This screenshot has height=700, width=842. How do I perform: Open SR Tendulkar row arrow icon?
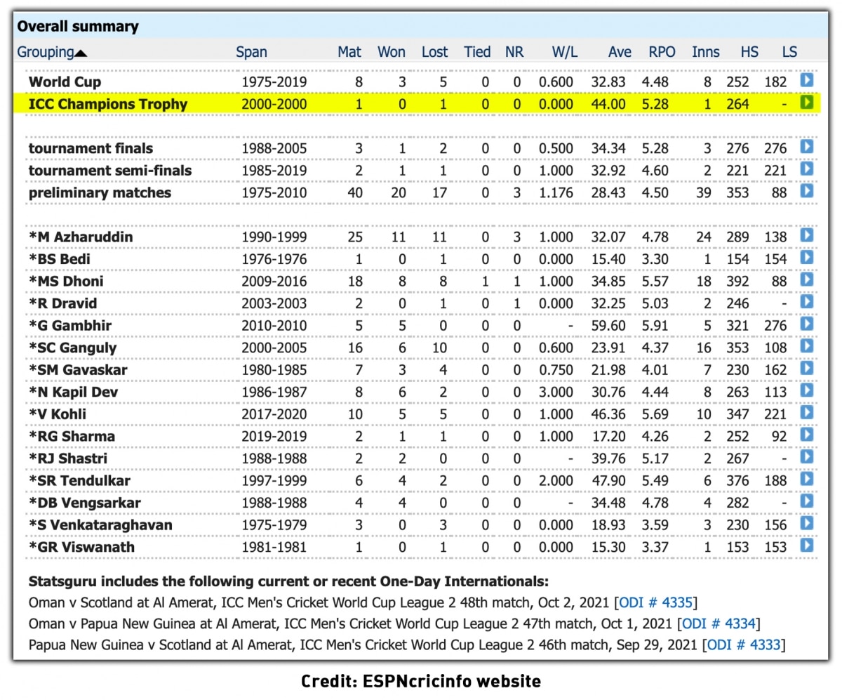pos(807,480)
